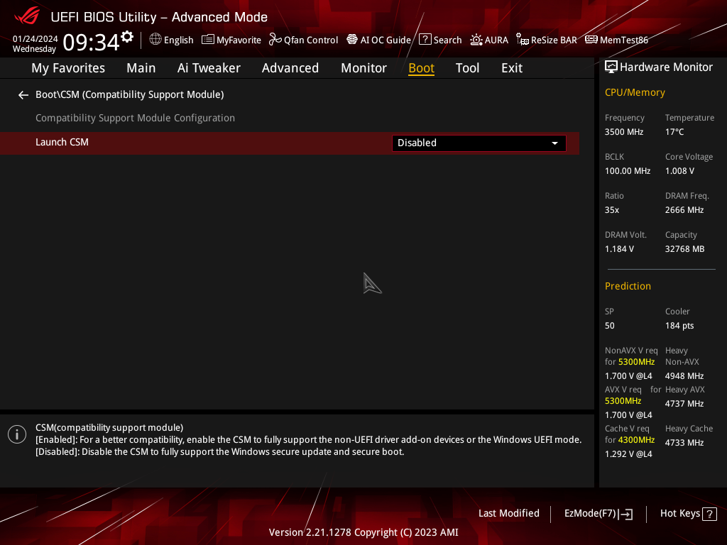
Task: Show the Hot Keys help
Action: pos(687,514)
